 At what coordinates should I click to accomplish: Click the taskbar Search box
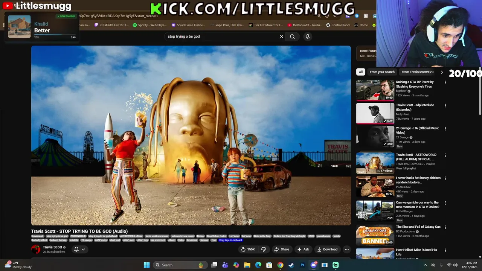point(180,265)
